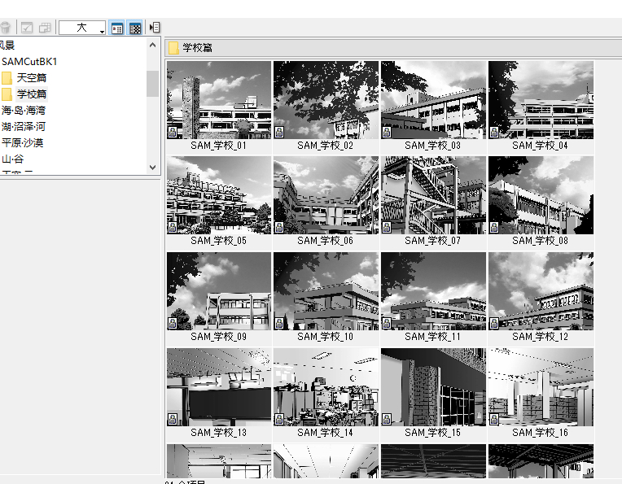Click material badge icon on SAM_学校_05
Screen dimensions: 622x484
pos(173,227)
